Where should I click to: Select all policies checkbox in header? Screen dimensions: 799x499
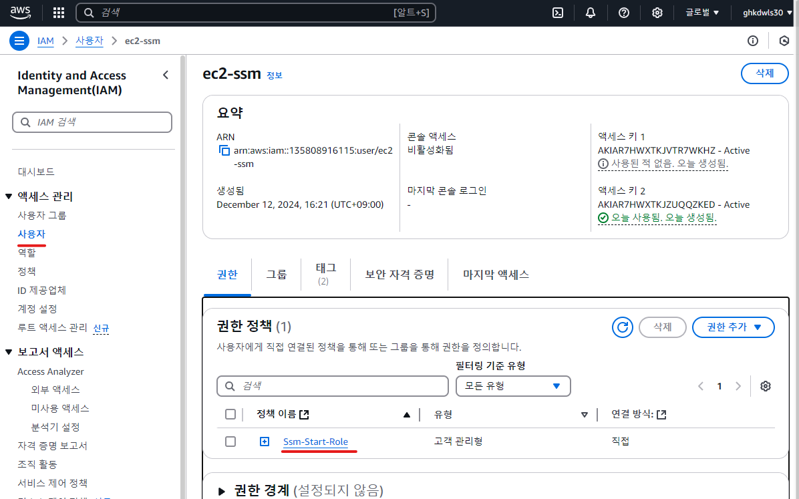coord(230,414)
